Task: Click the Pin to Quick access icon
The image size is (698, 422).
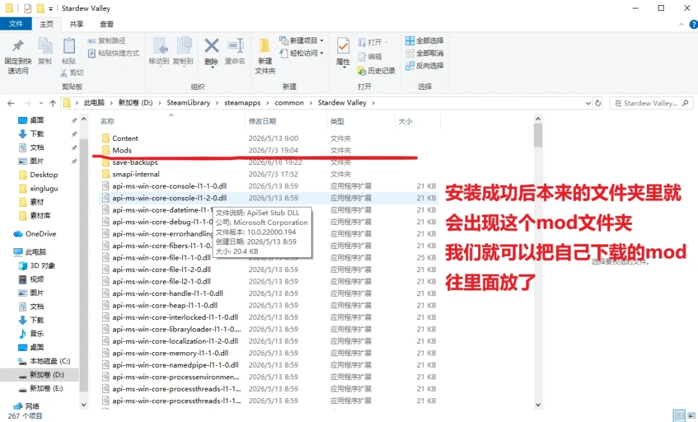Action: pos(18,47)
